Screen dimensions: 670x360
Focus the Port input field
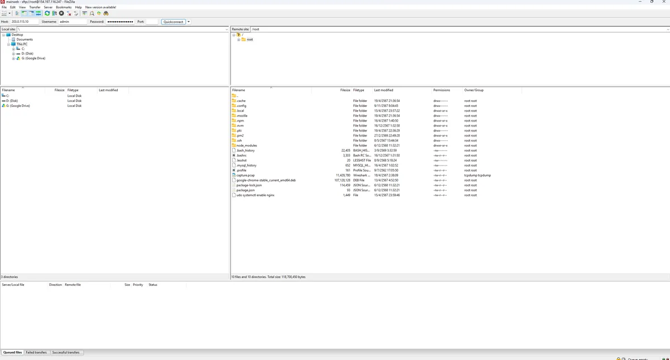[x=152, y=22]
